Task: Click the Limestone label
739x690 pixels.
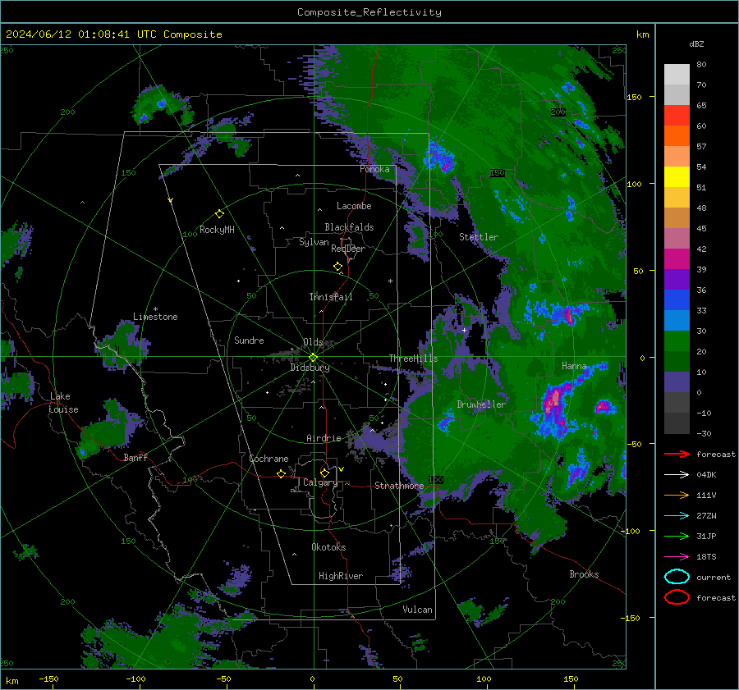Action: pyautogui.click(x=155, y=317)
